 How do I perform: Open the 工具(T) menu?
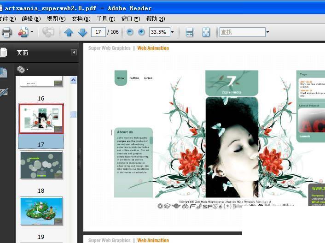106,19
